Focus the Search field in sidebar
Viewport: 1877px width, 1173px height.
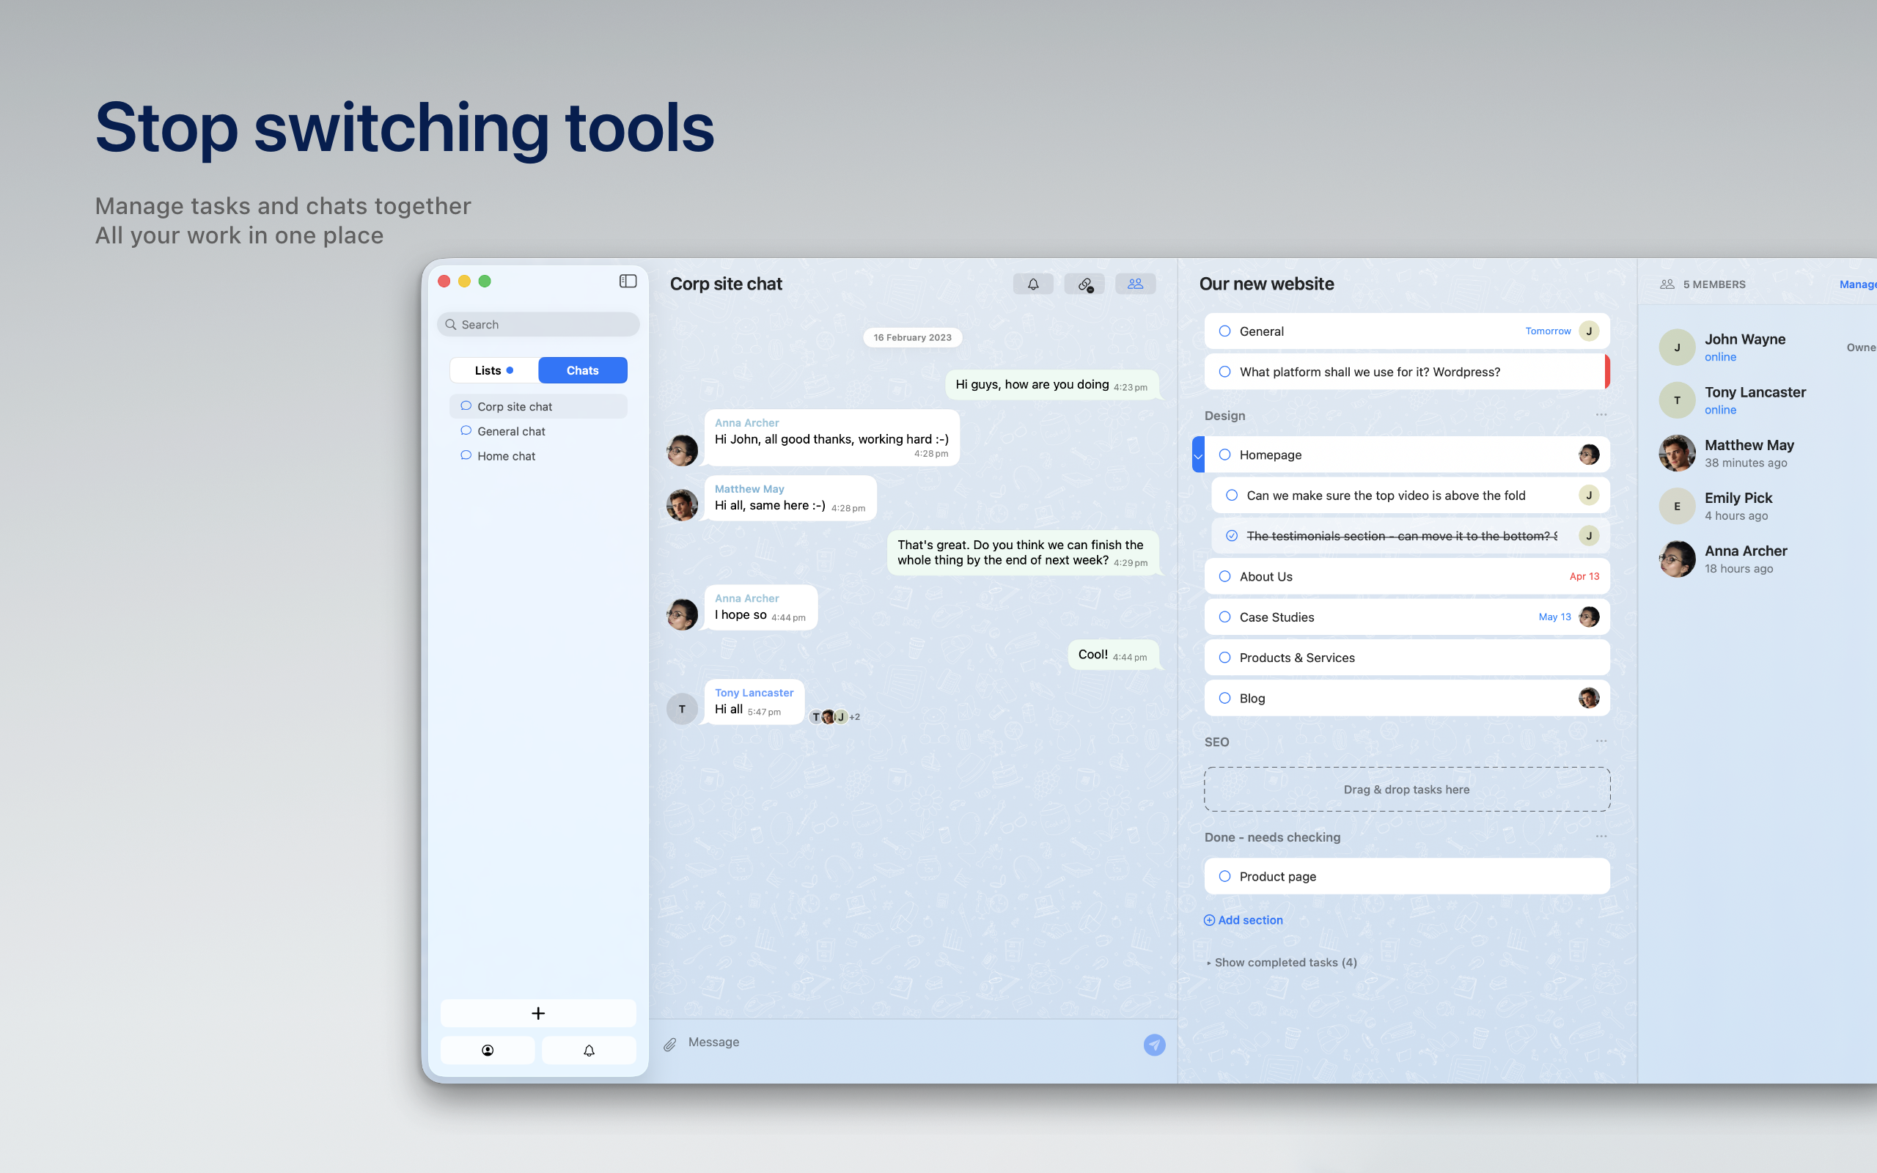click(538, 324)
